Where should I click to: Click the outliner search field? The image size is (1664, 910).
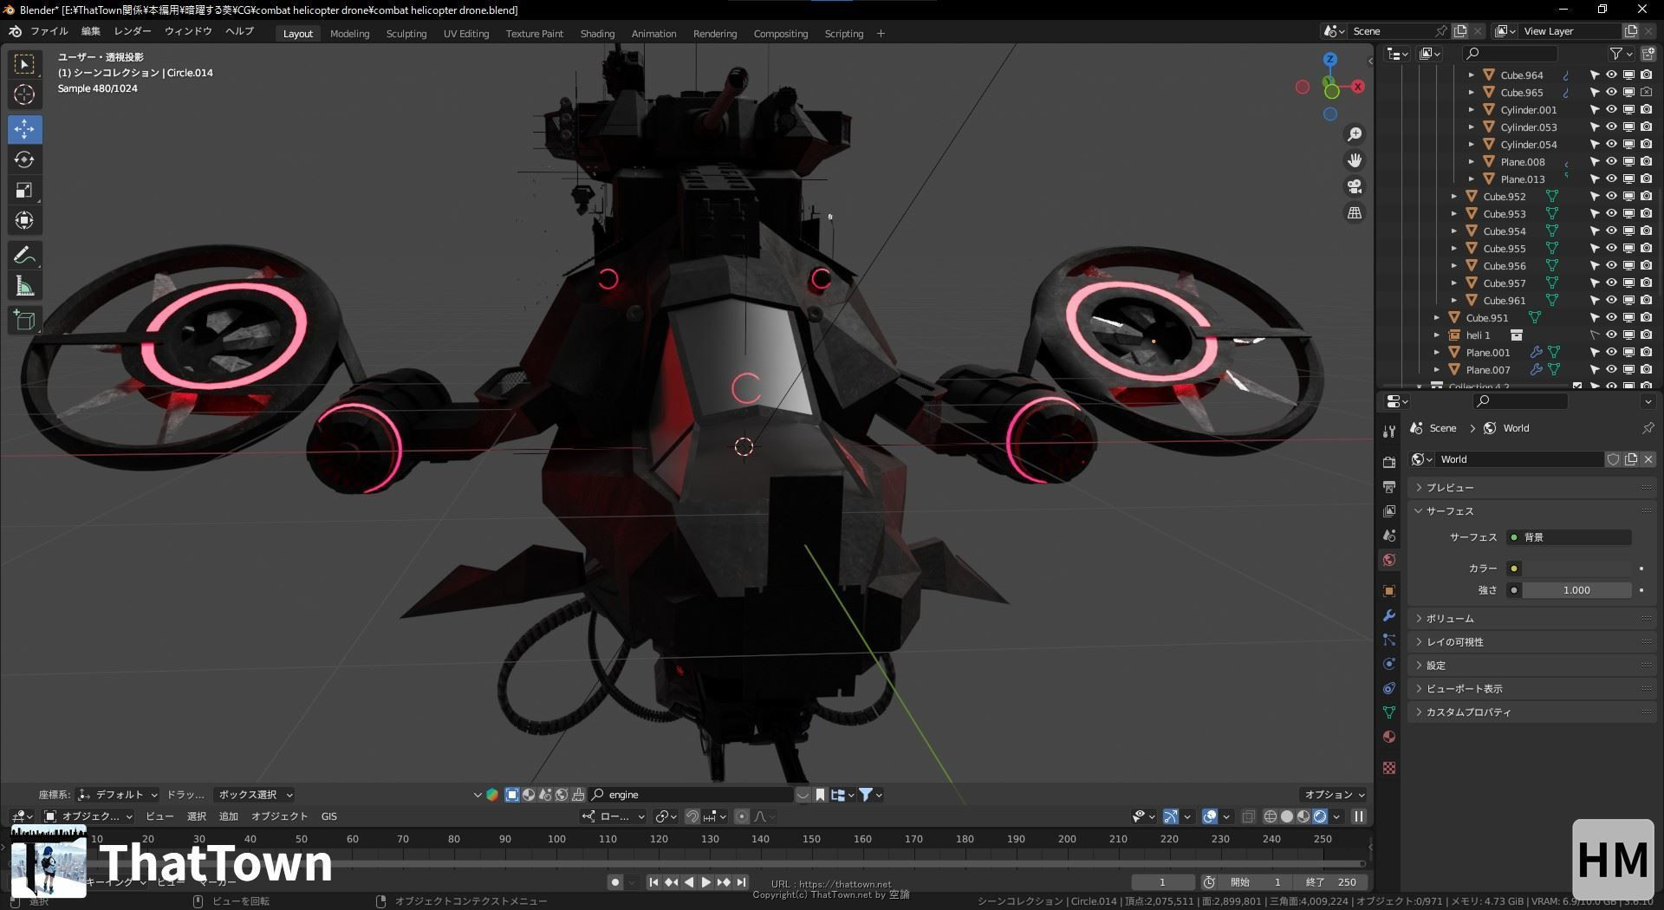coord(1508,54)
